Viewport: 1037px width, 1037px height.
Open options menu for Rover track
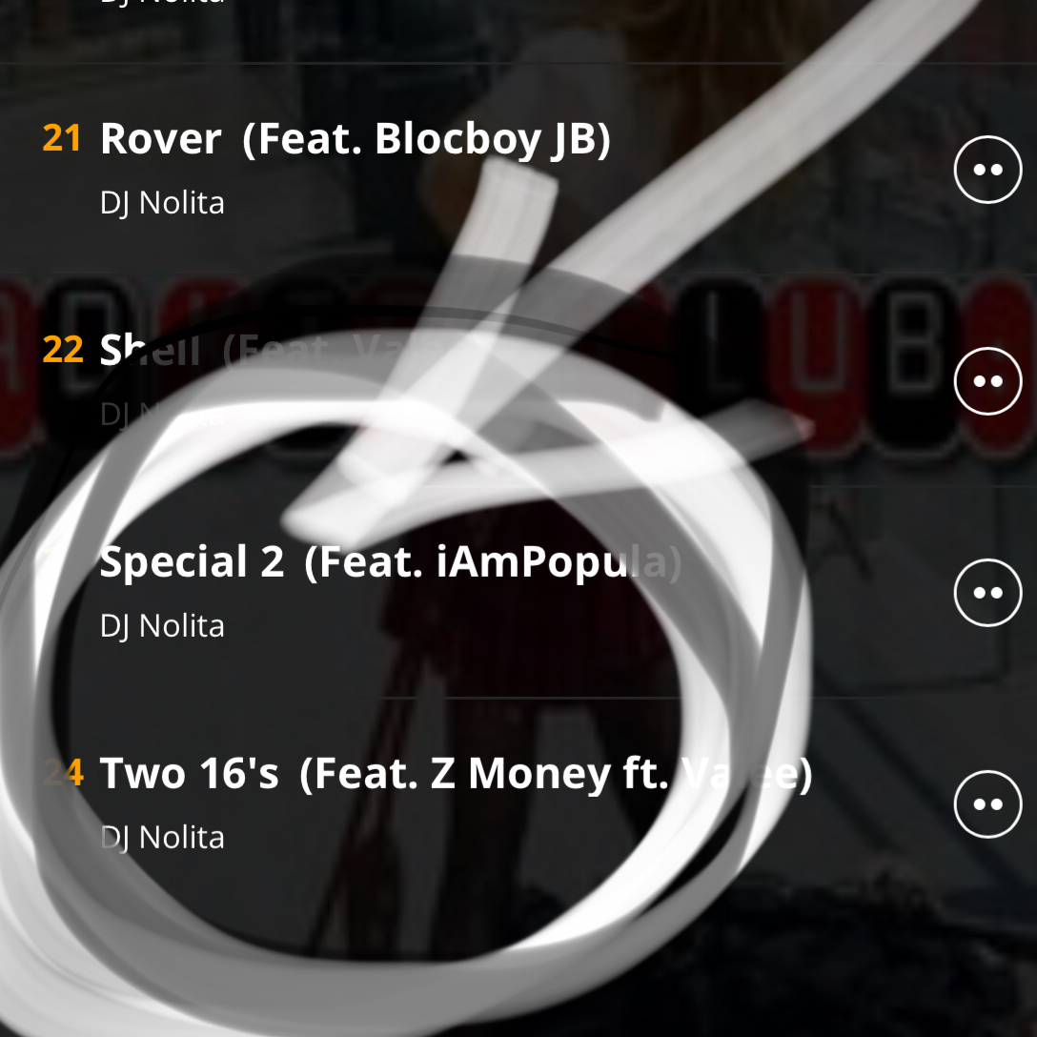[x=988, y=170]
